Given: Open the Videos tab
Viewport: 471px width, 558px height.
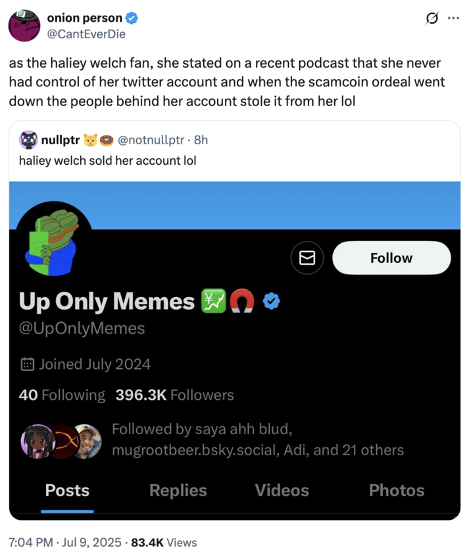Looking at the screenshot, I should (282, 490).
